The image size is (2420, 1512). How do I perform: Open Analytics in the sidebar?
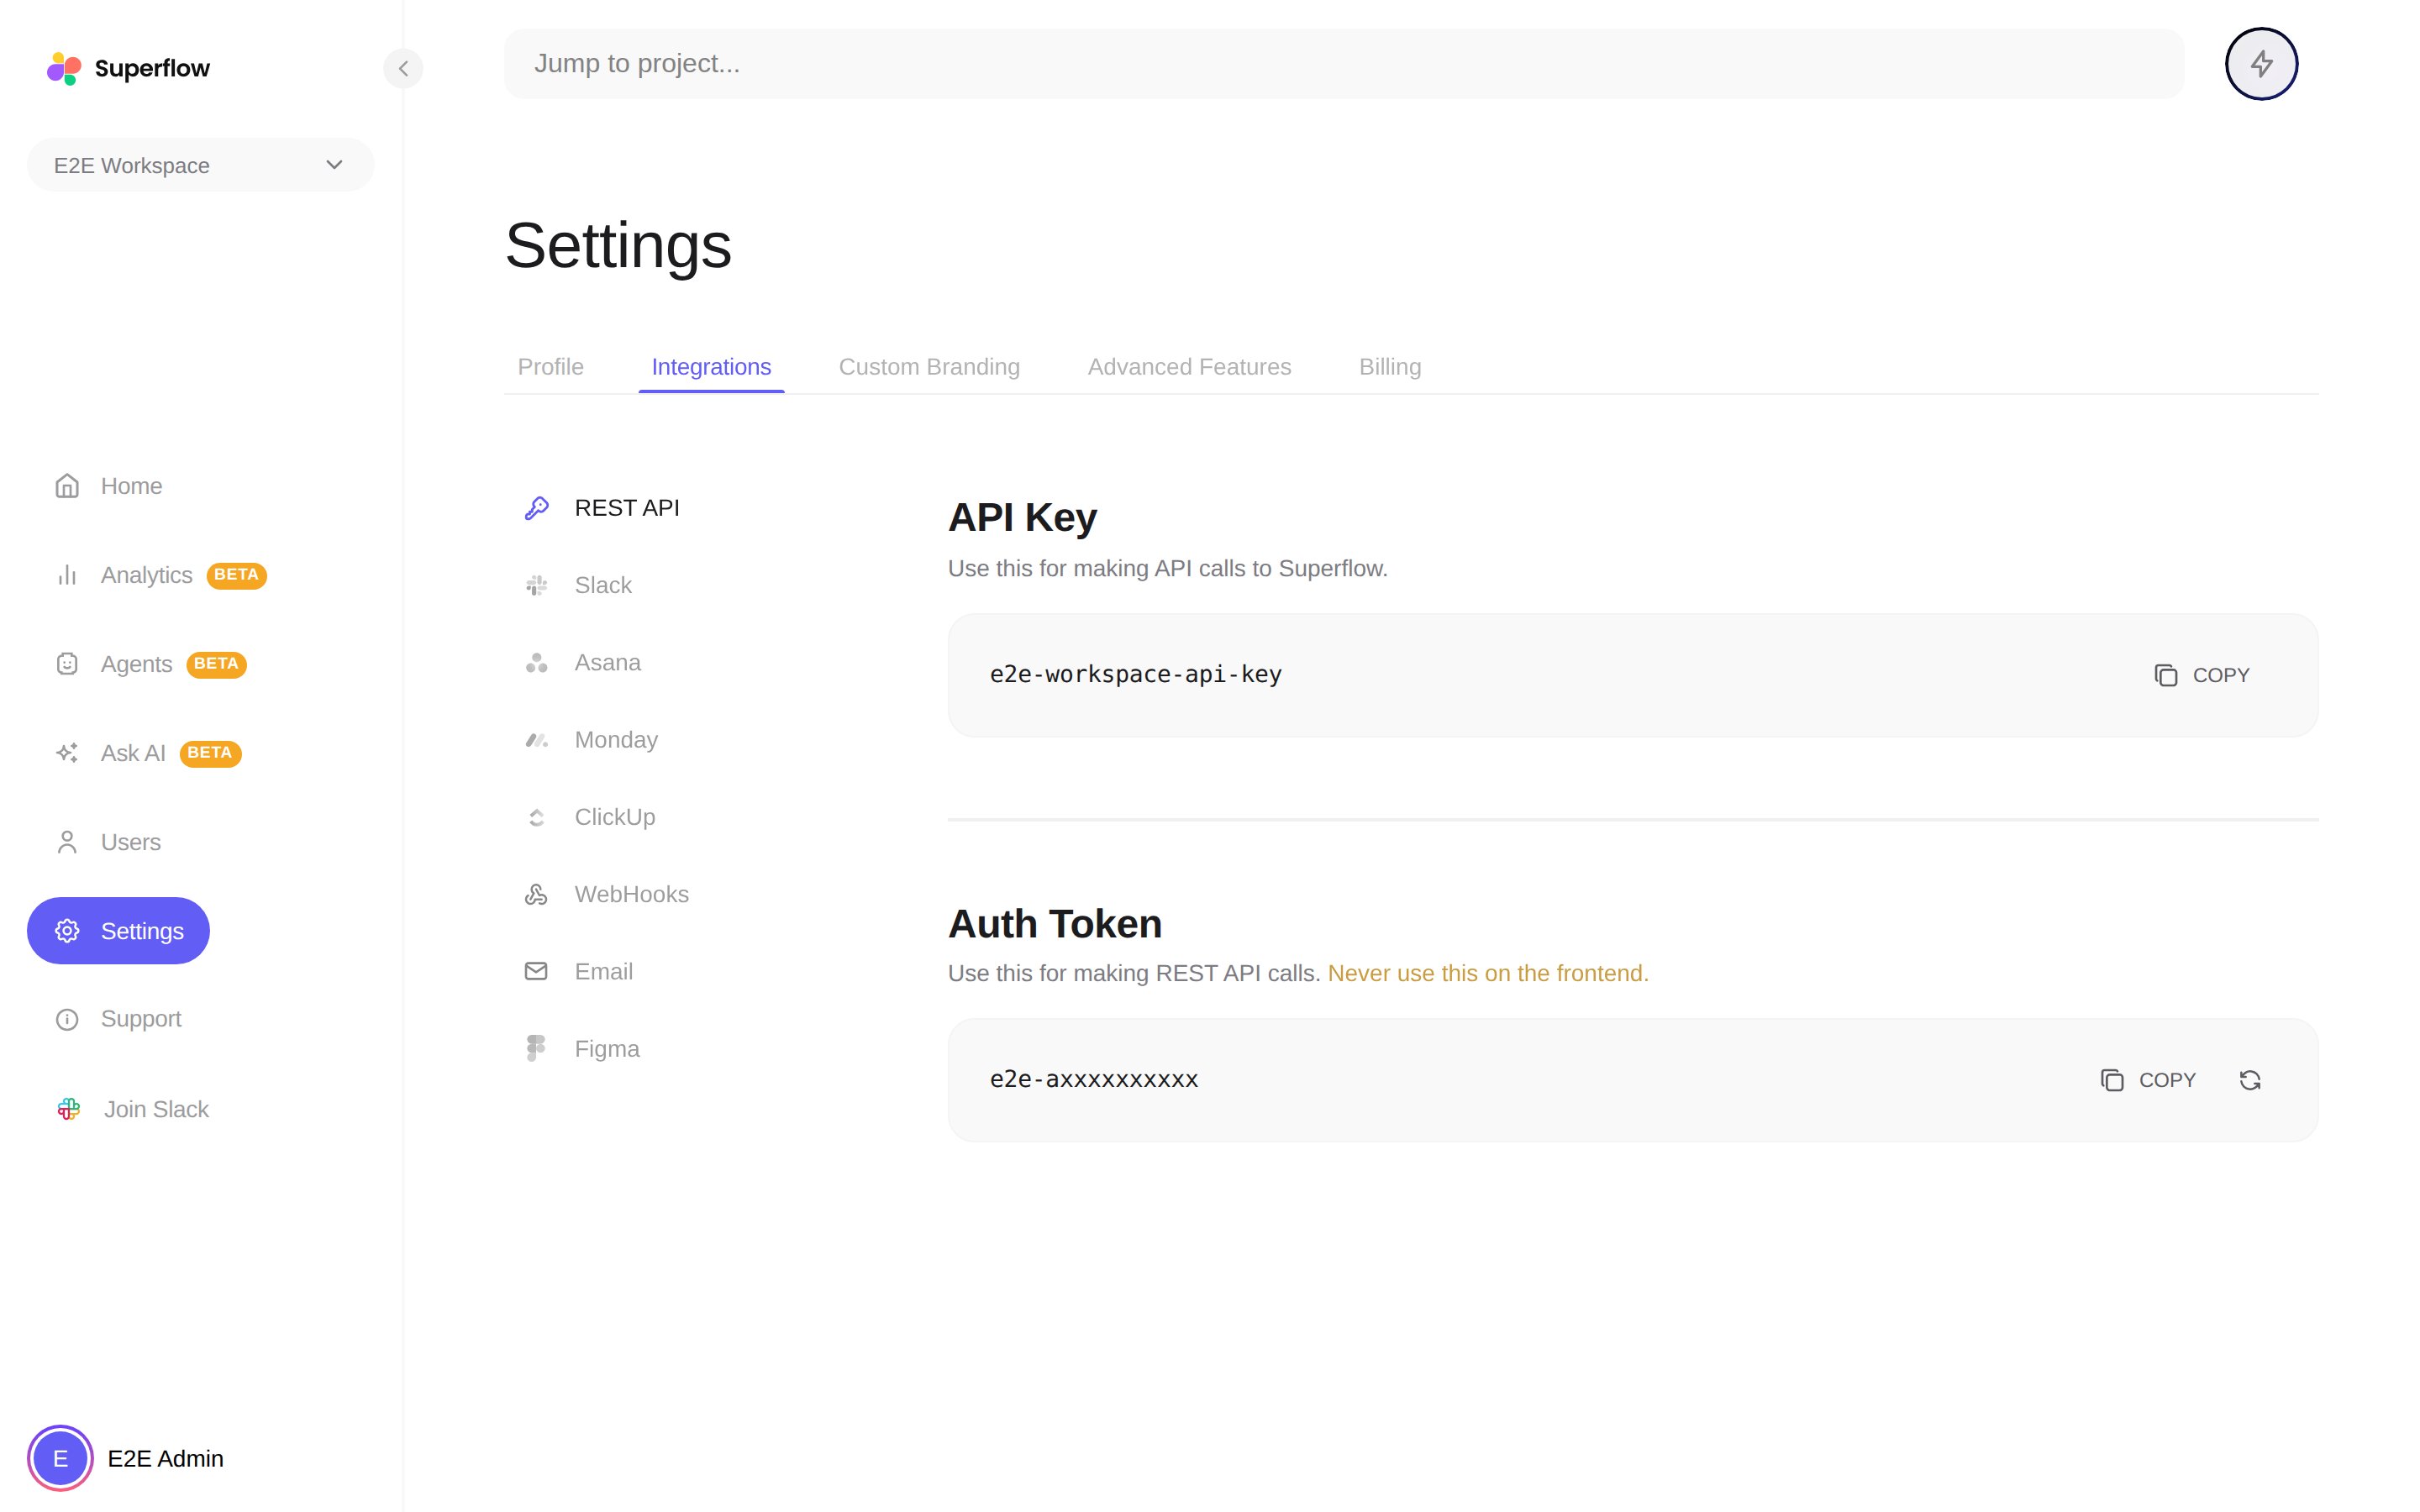(160, 575)
